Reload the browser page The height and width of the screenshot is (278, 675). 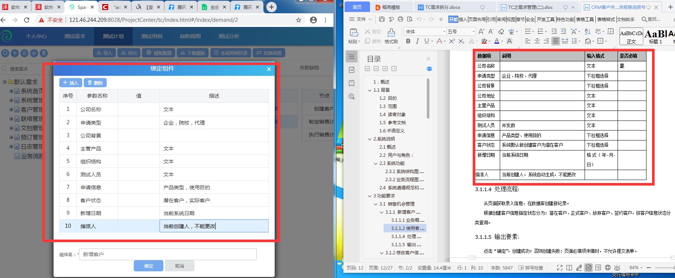coord(27,20)
